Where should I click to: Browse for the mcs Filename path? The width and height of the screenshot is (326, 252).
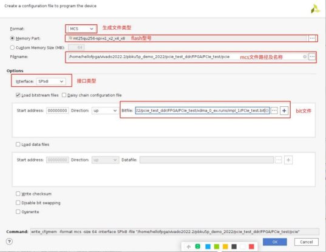(x=312, y=56)
